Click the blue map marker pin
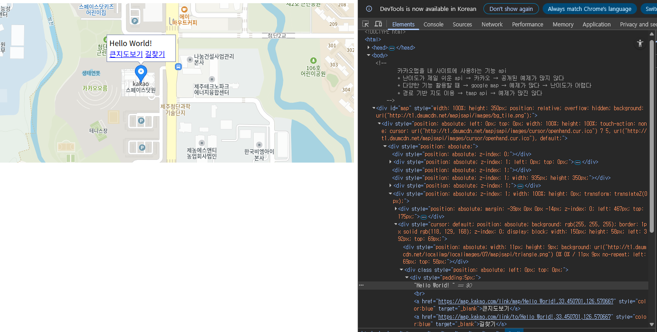This screenshot has height=332, width=657. [141, 73]
